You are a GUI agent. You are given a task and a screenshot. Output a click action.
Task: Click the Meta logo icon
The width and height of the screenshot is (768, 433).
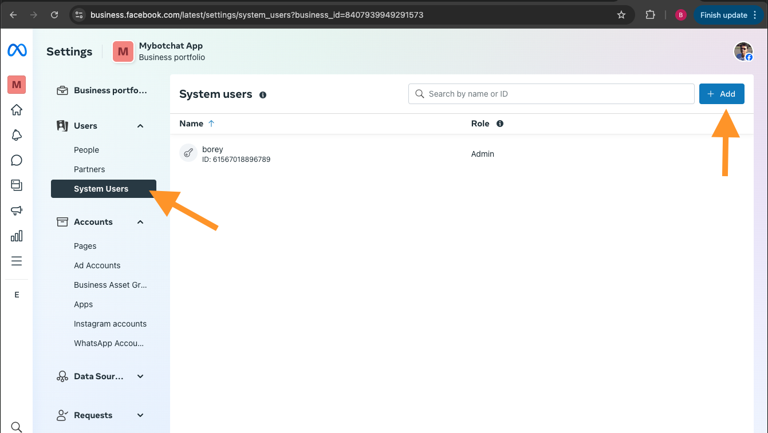click(x=17, y=51)
